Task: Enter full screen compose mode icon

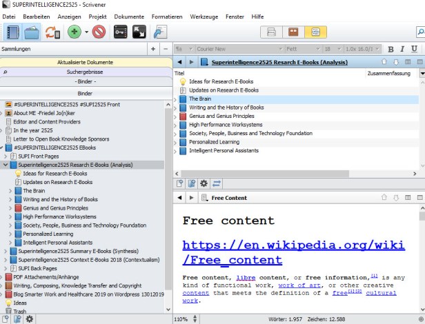Action: click(x=139, y=32)
